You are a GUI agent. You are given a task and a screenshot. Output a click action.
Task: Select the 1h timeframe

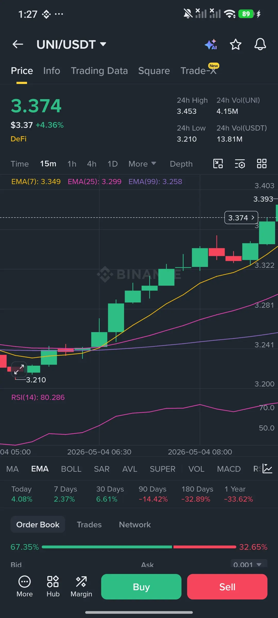point(72,164)
